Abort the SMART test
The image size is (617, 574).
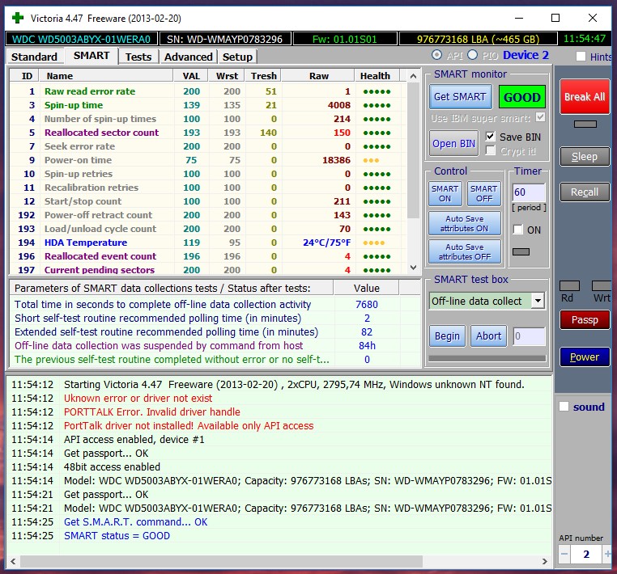(x=489, y=336)
